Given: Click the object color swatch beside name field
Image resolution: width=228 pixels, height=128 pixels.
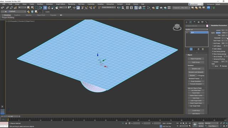Looking at the screenshot, I should coord(207,26).
